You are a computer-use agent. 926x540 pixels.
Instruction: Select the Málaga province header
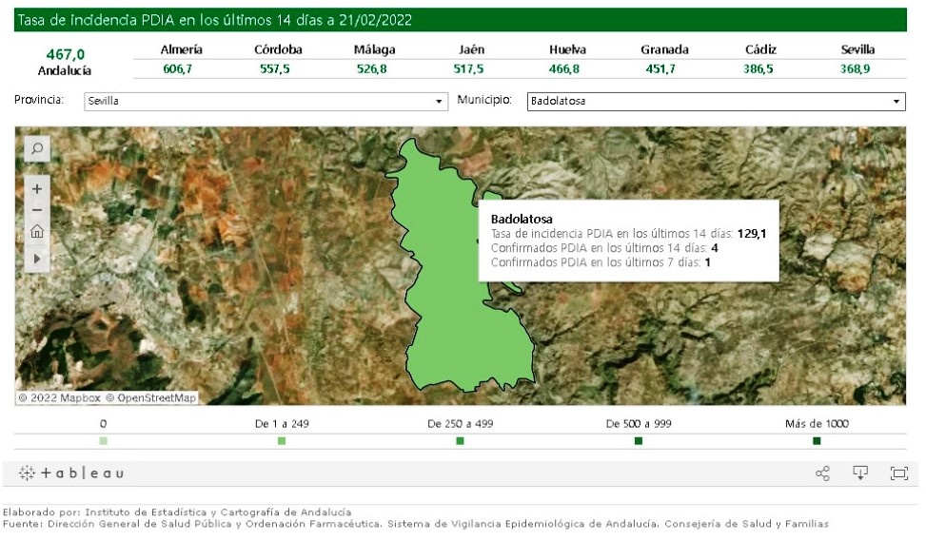375,49
